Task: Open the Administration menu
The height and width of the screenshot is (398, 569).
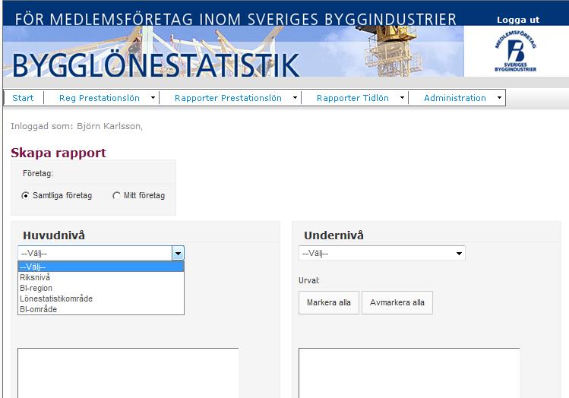Action: [455, 98]
